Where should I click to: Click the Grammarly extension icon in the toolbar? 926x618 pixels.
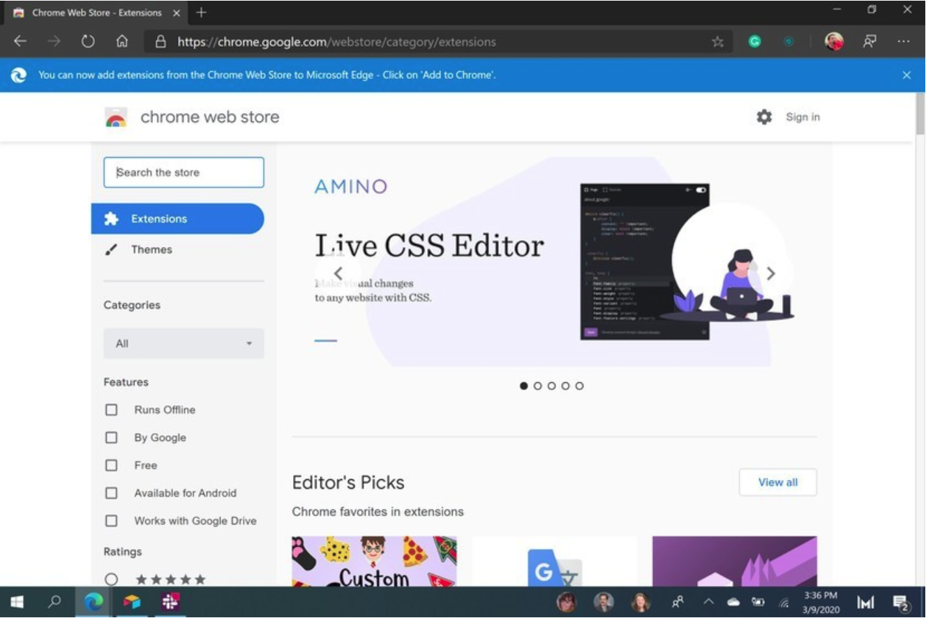(754, 42)
